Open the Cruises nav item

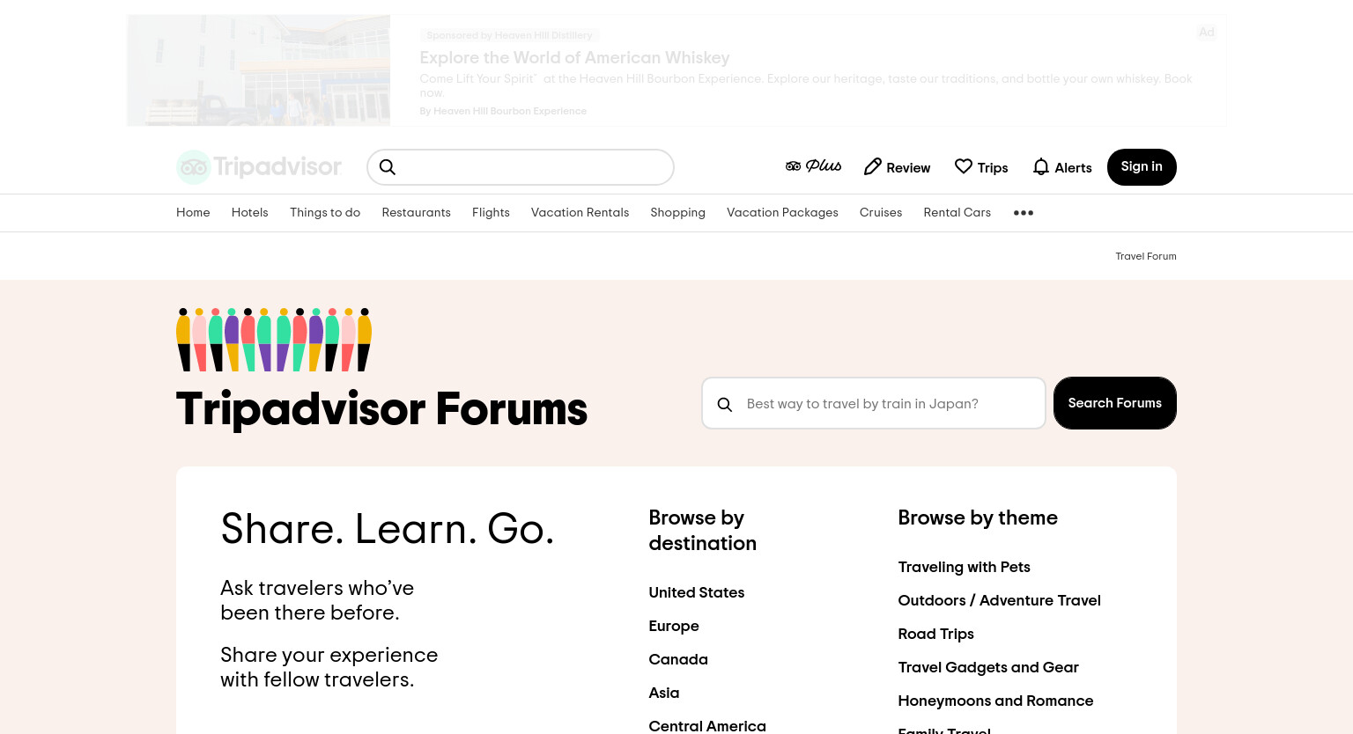click(x=881, y=213)
